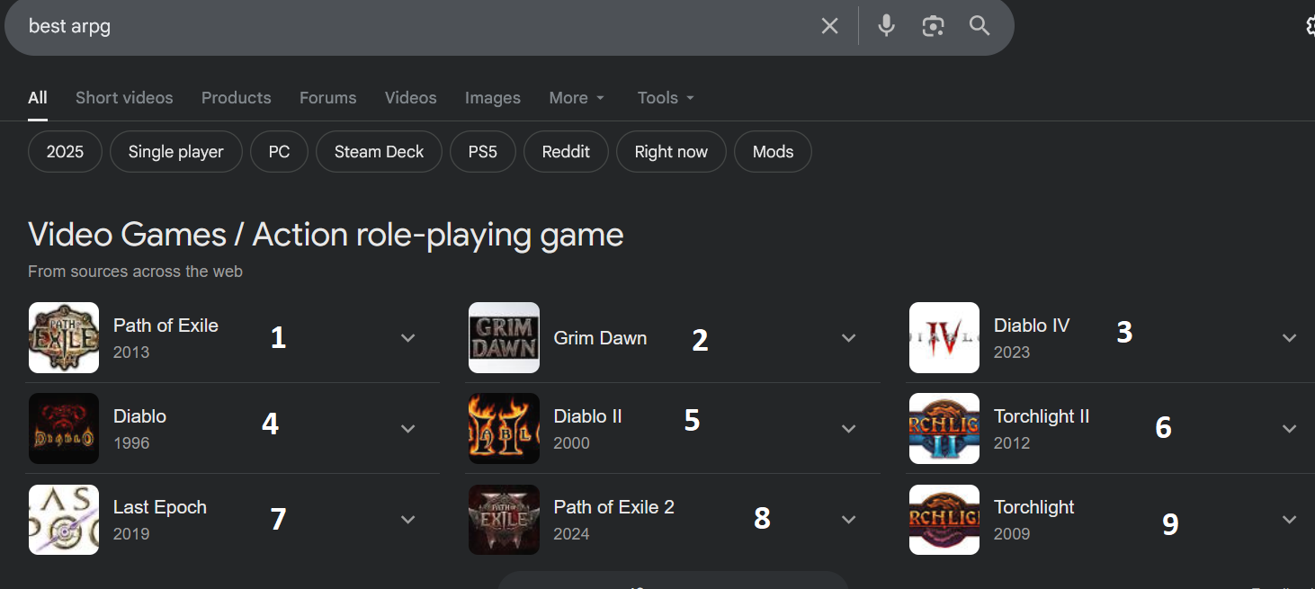Switch to Videos tab
The image size is (1315, 589).
click(411, 98)
